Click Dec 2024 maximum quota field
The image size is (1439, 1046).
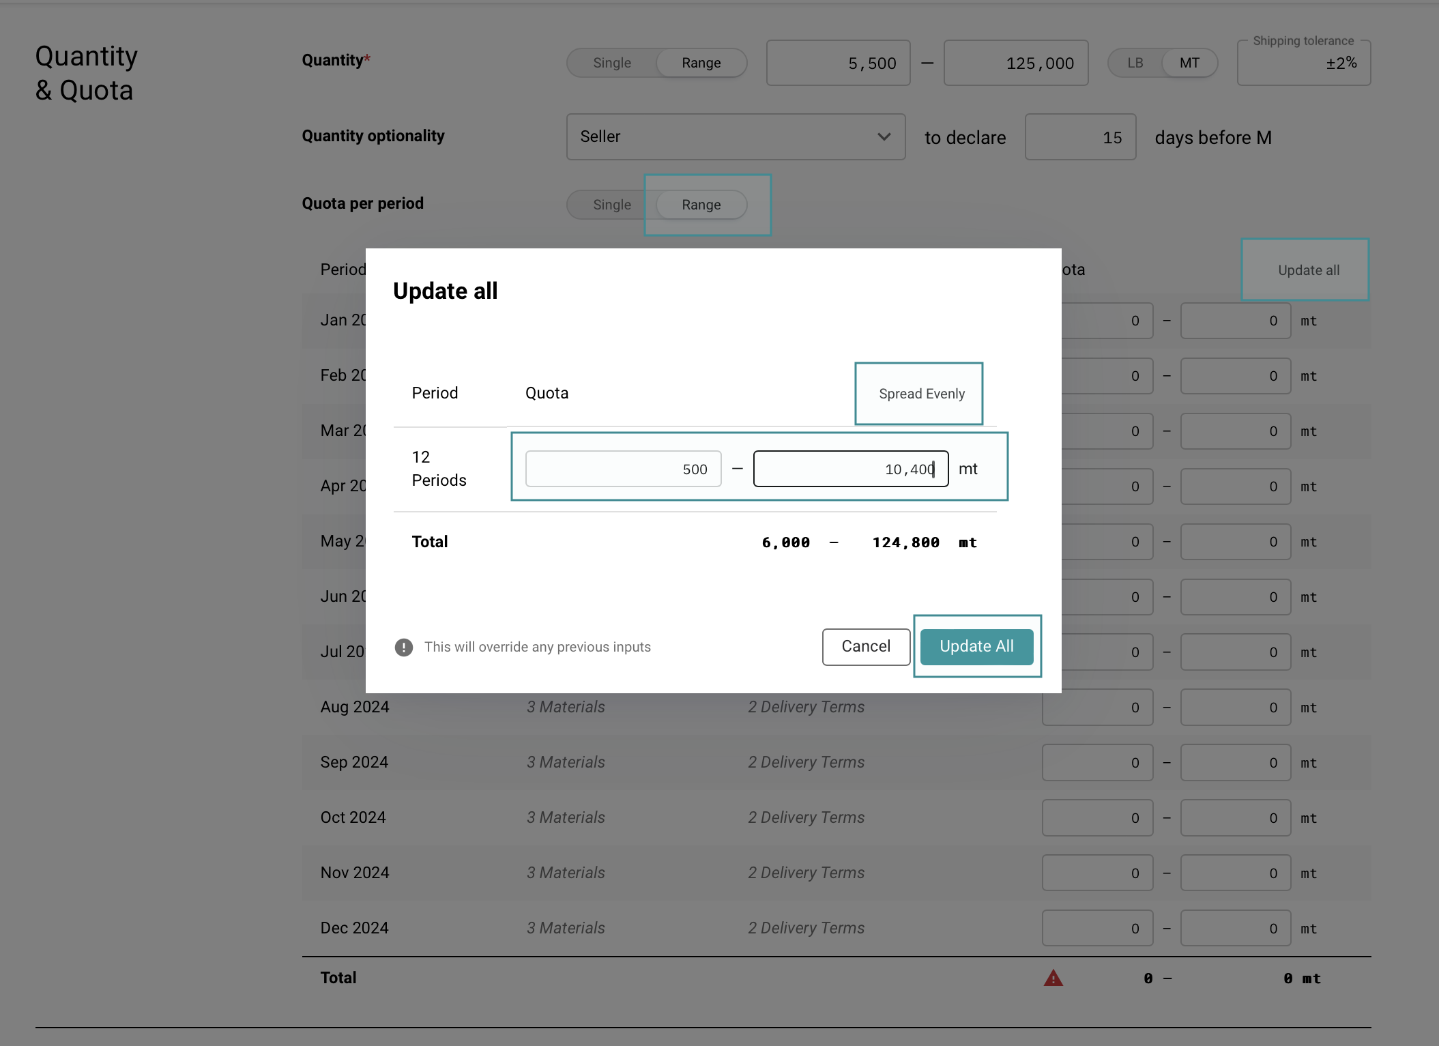[x=1235, y=928]
